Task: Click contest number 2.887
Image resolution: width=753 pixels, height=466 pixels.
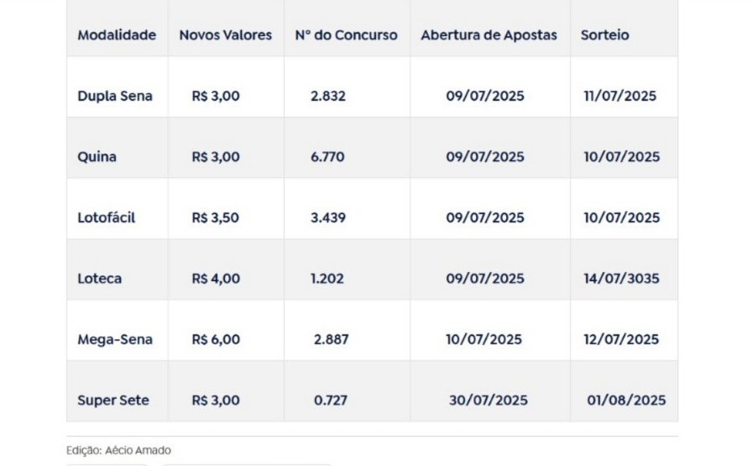Action: coord(331,340)
